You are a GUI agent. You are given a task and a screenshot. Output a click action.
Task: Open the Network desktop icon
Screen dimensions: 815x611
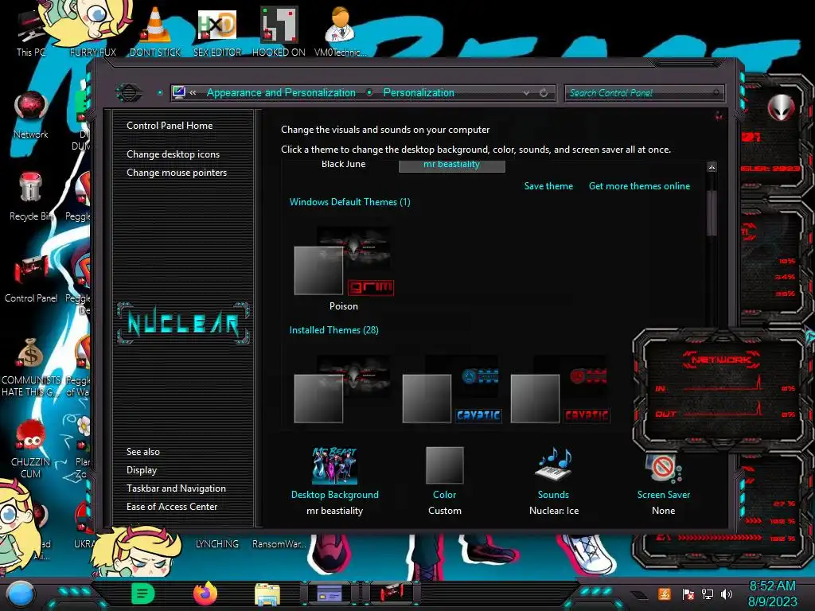(x=31, y=115)
